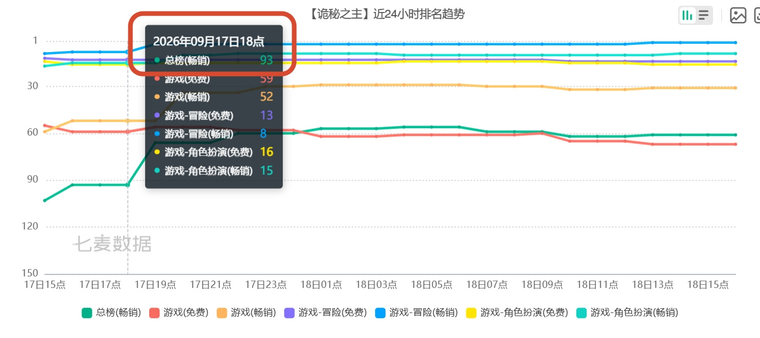Select the 18日03点 time label
Viewport: 760px width, 338px height.
pos(377,285)
